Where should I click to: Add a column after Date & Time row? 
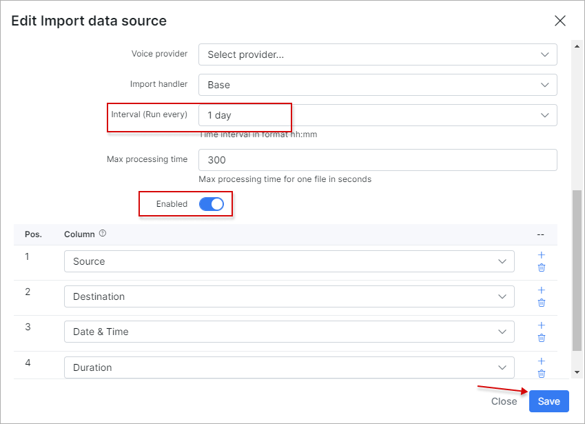[x=542, y=325]
